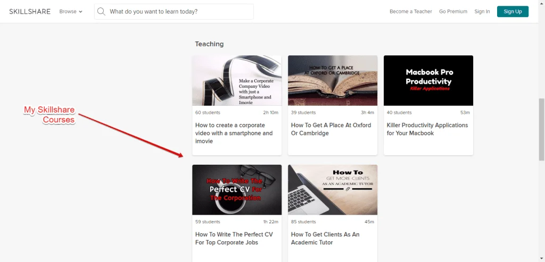Click the '59 students' text
Screen dimensions: 545x262
coord(208,222)
